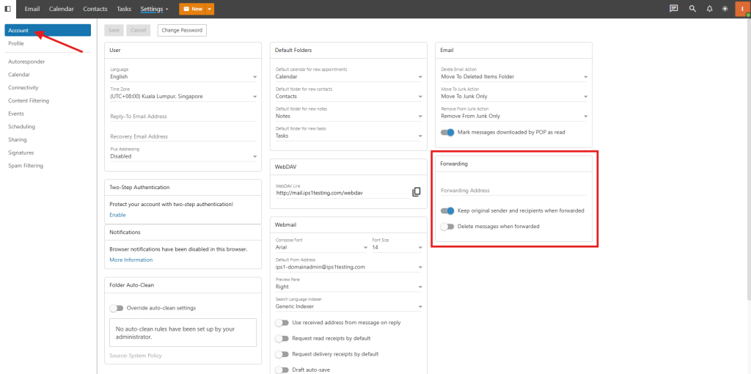Click the Forwarding Address field
The image size is (751, 374).
[x=513, y=190]
